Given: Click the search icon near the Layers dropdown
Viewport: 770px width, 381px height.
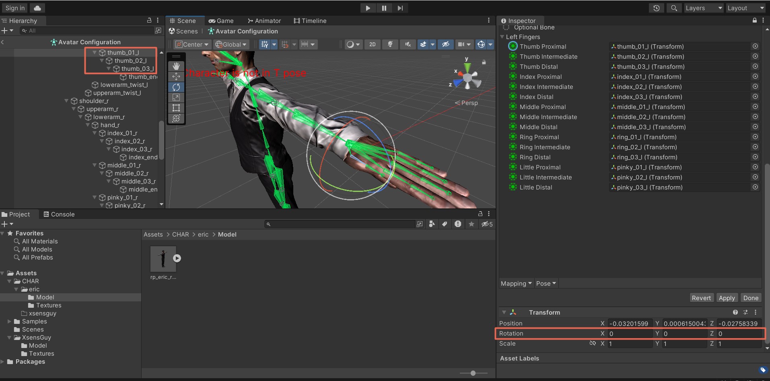Looking at the screenshot, I should click(673, 8).
